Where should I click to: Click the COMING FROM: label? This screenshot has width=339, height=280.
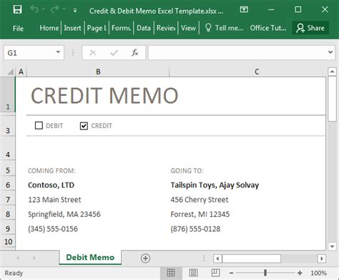(x=51, y=170)
